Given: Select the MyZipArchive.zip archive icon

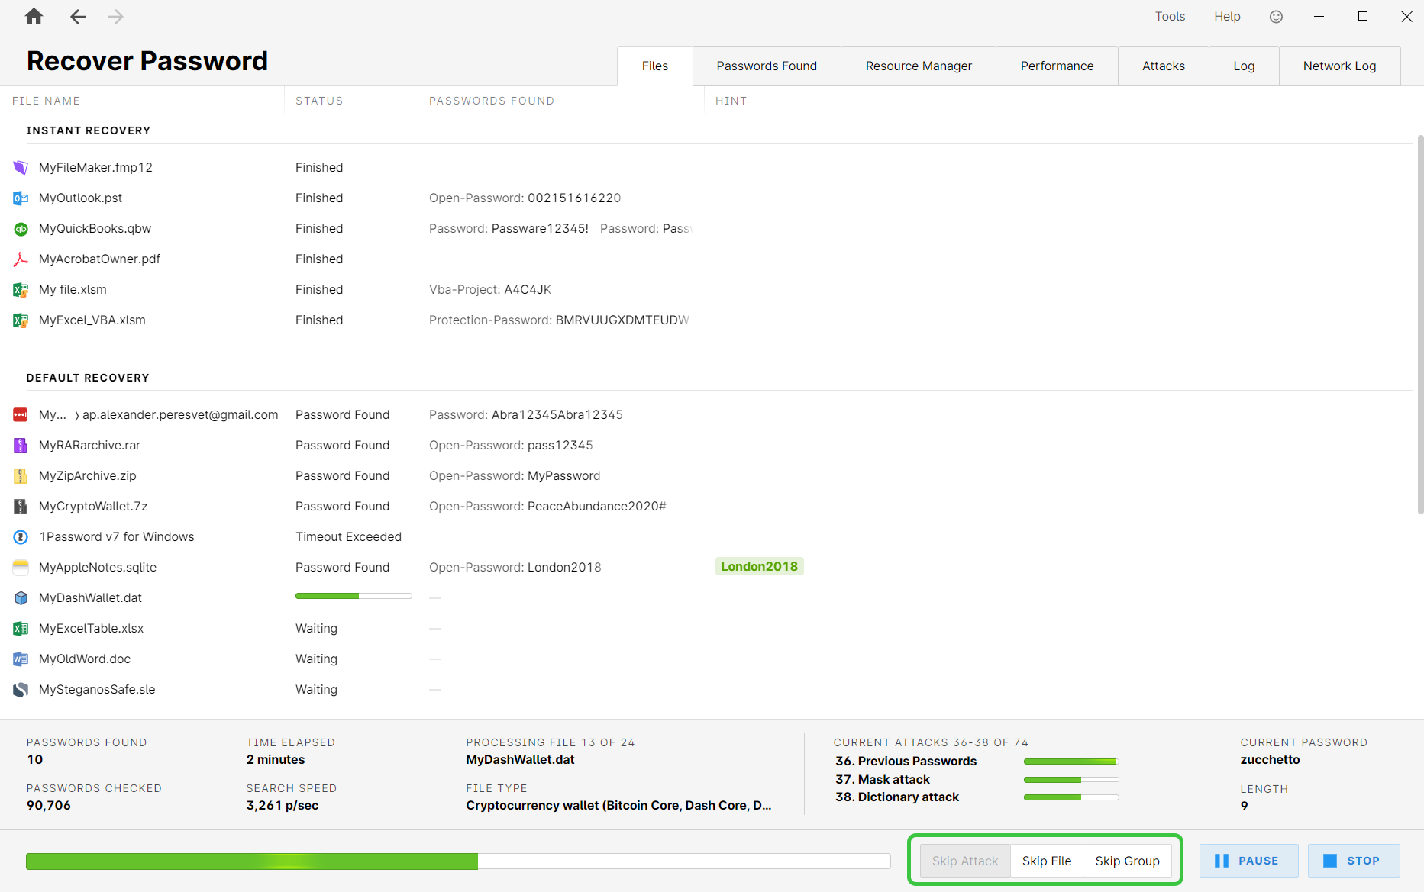Looking at the screenshot, I should click(21, 475).
